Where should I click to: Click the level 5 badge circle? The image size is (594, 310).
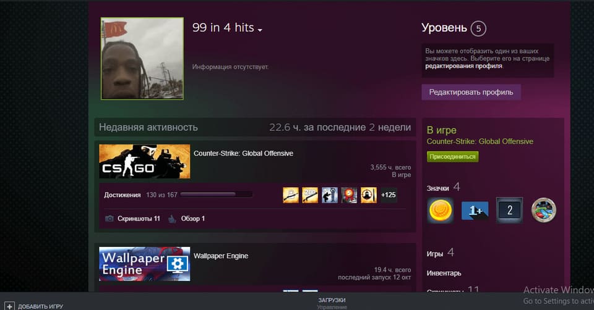click(478, 28)
